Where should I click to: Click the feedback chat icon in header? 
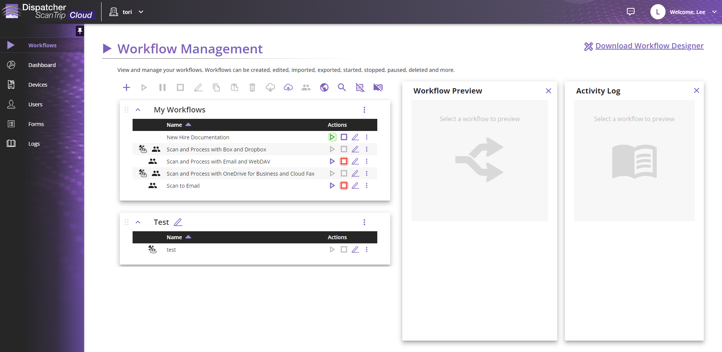pyautogui.click(x=631, y=12)
